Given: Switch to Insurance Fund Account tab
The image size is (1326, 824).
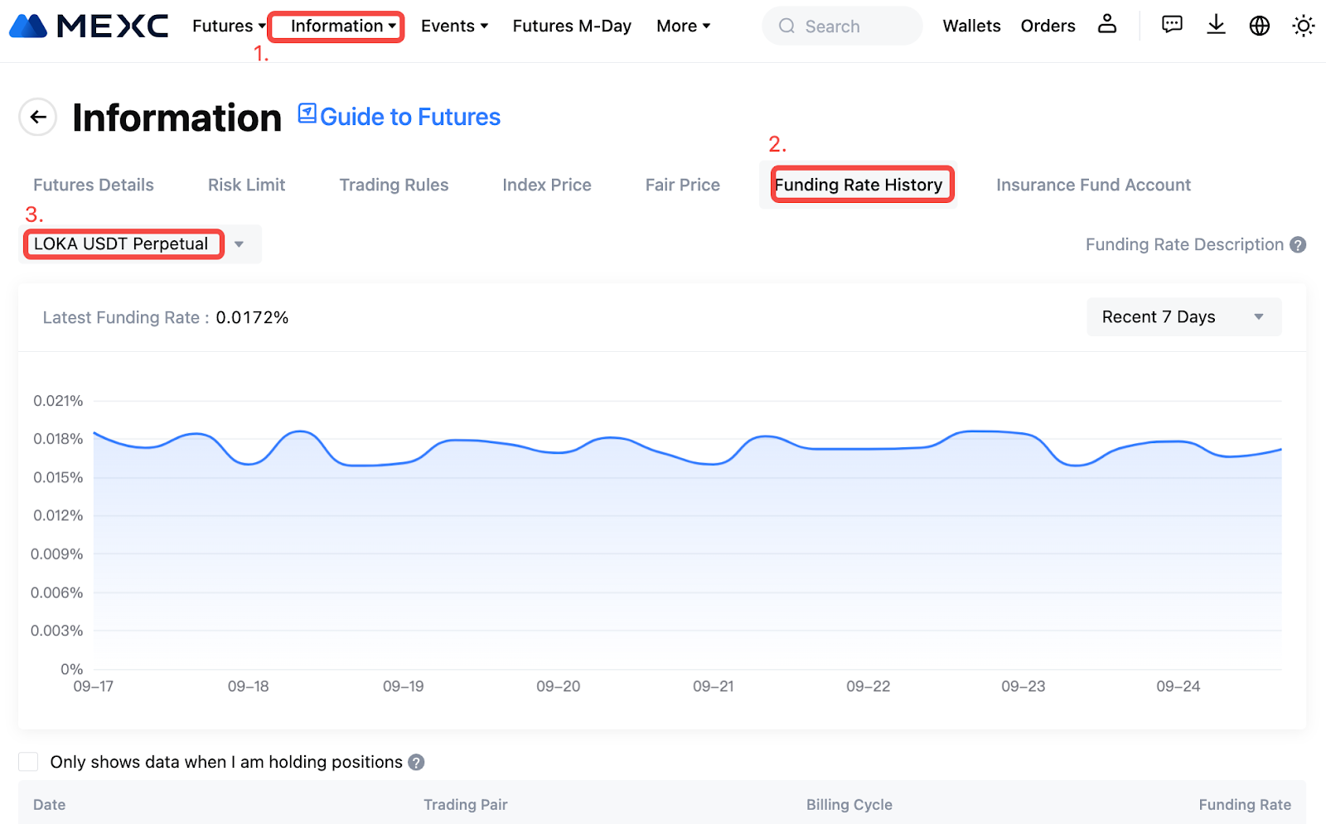Looking at the screenshot, I should (1092, 185).
